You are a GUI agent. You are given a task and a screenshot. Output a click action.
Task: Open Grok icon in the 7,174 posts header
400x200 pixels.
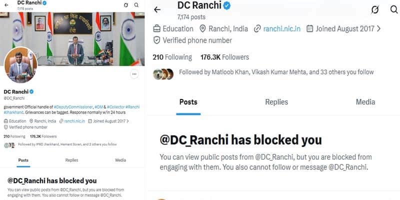point(375,9)
